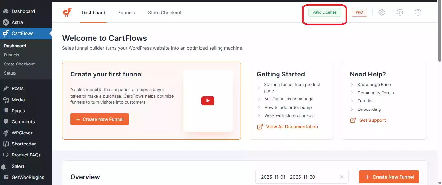Click the Astra icon in sidebar

(x=6, y=22)
